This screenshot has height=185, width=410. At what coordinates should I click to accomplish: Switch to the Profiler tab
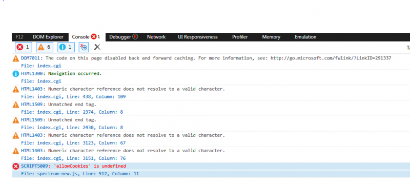tap(240, 37)
